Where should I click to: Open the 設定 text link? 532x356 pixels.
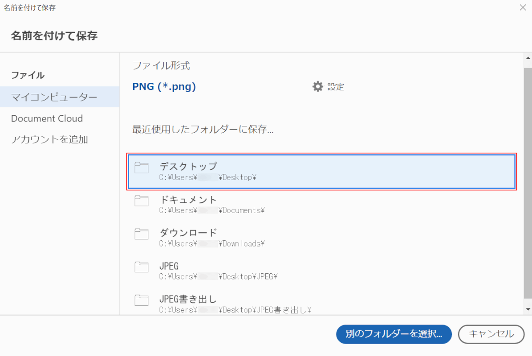click(x=336, y=87)
